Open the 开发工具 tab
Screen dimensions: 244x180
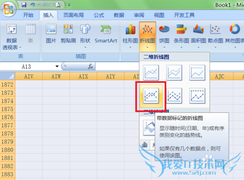click(x=184, y=15)
